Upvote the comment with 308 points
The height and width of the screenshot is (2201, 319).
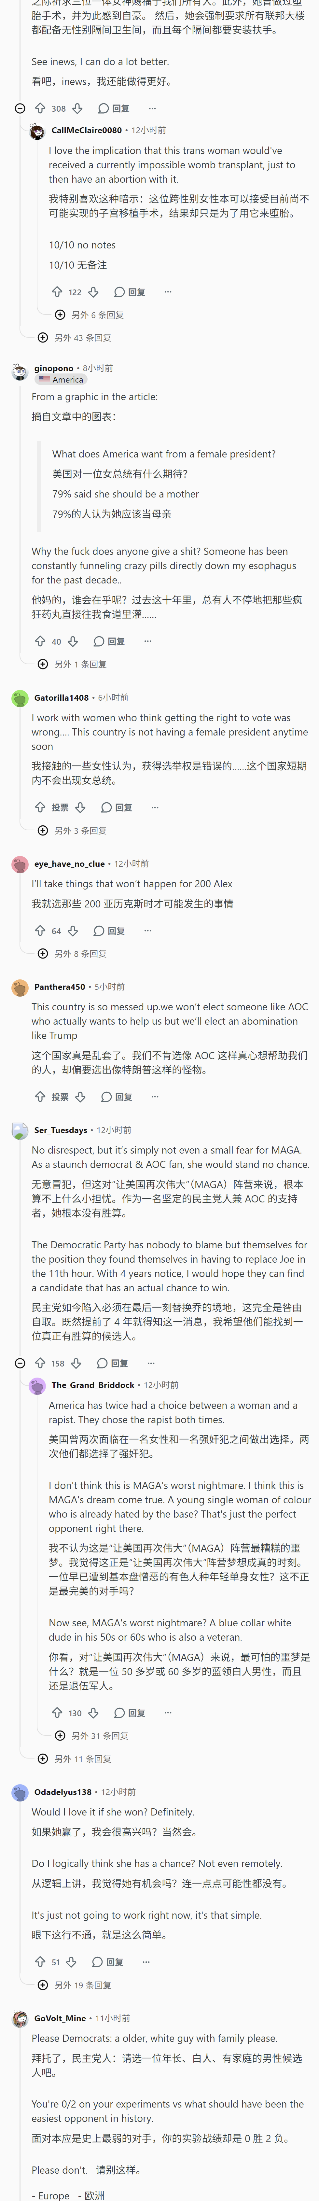[x=40, y=108]
